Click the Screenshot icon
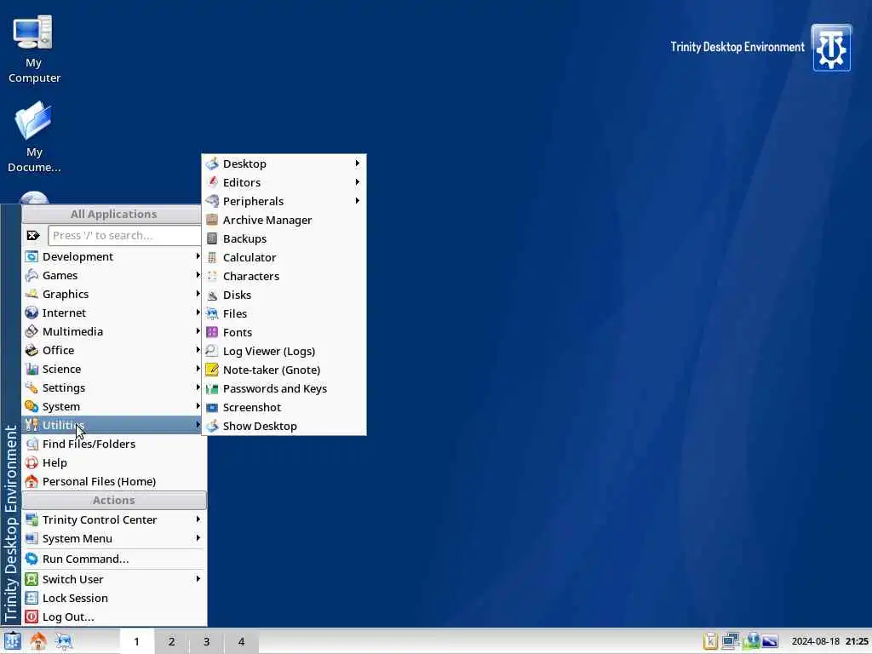Viewport: 872px width, 654px height. [212, 407]
